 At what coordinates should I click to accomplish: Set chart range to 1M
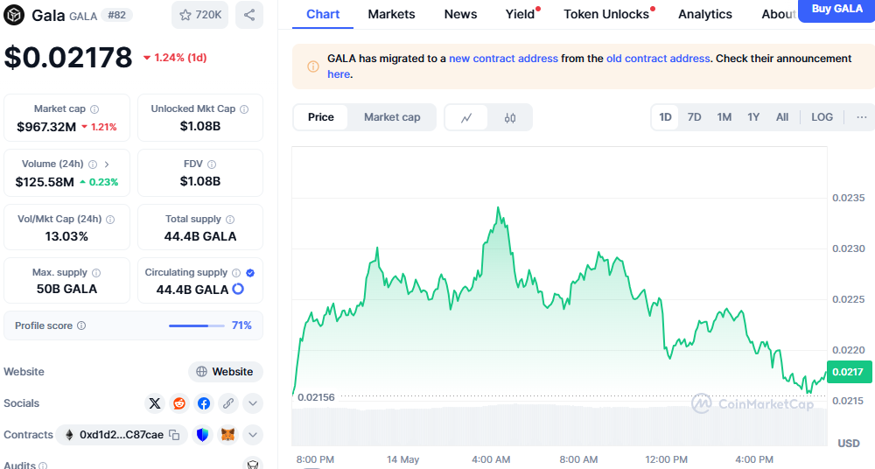[724, 117]
